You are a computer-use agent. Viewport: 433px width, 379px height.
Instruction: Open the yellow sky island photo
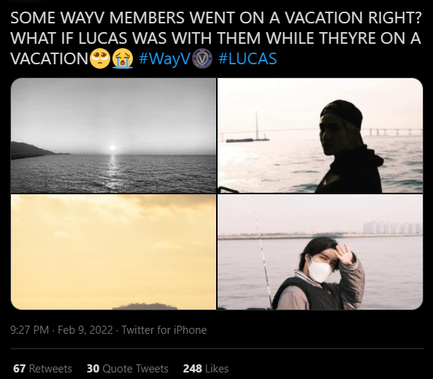point(113,252)
